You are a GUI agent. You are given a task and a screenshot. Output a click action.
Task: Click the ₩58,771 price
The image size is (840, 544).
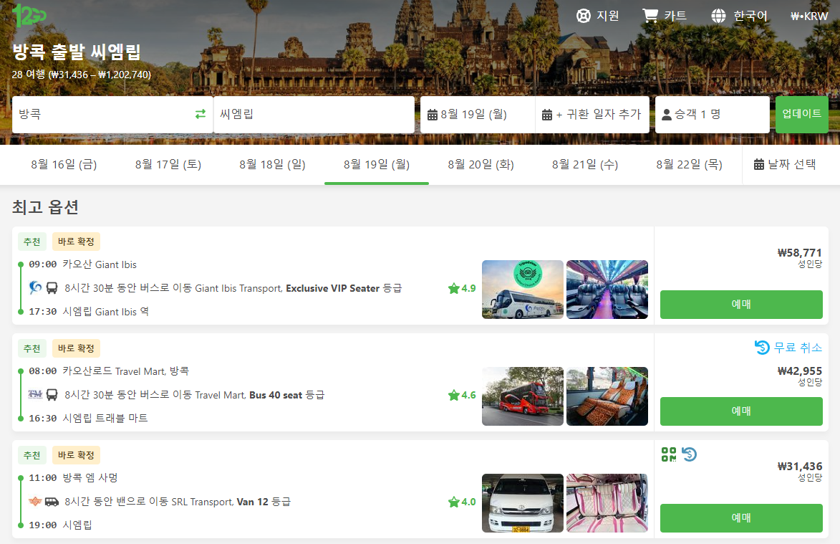(800, 252)
